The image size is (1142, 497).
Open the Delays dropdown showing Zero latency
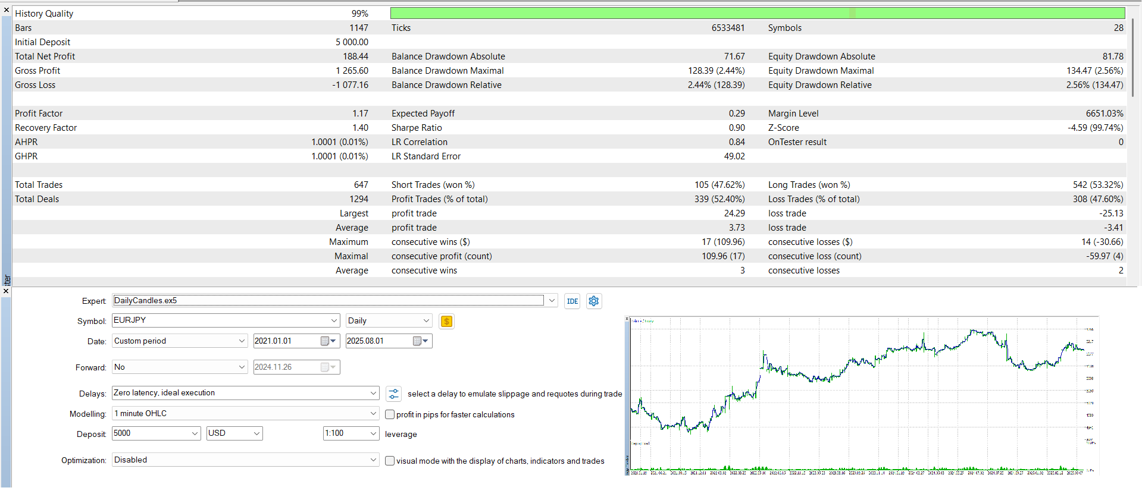(x=245, y=393)
